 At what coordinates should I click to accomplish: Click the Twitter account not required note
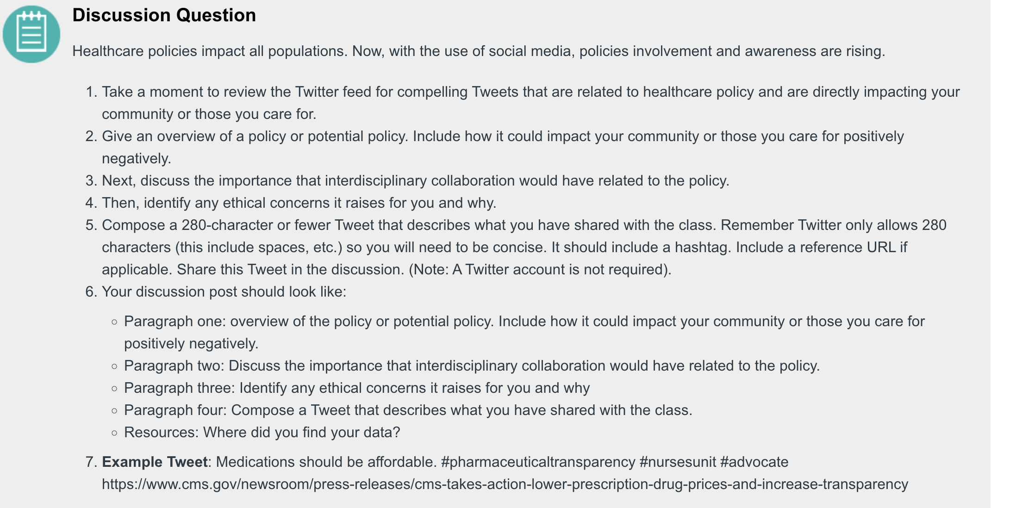(x=540, y=269)
